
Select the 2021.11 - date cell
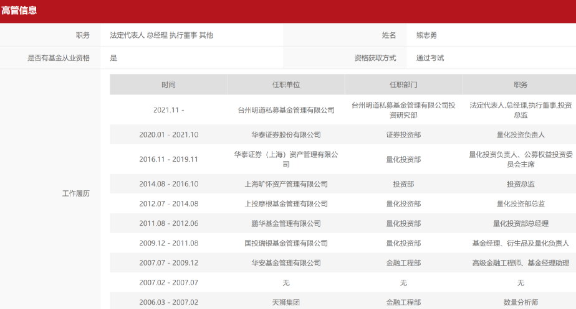[168, 110]
